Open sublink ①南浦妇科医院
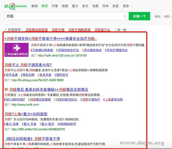Image resolution: width=172 pixels, height=149 pixels. click(43, 50)
